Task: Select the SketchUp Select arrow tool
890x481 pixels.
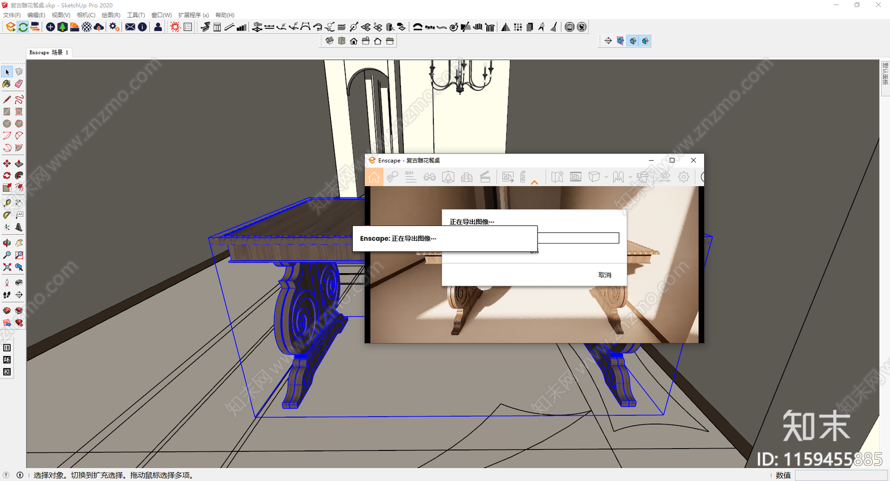Action: (7, 72)
